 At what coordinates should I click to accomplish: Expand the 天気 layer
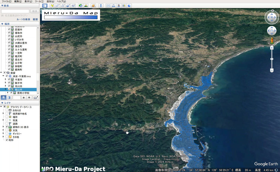click(x=3, y=130)
